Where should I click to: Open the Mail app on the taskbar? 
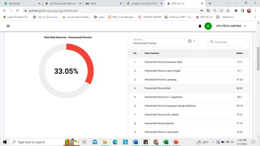[x=95, y=142]
